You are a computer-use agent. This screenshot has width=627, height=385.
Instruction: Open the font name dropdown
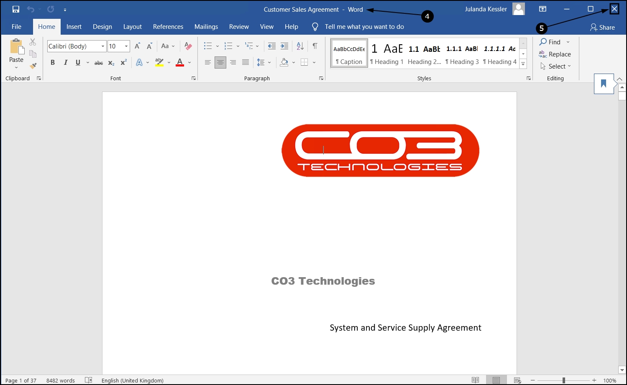[103, 46]
